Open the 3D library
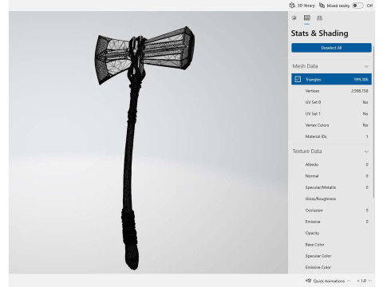Viewport: 383px width, 287px height. point(302,6)
